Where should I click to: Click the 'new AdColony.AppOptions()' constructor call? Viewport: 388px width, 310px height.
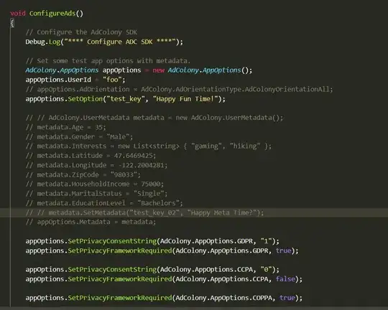(203, 70)
